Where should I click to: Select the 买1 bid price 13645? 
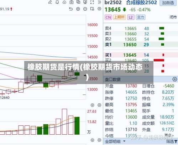coord(130,55)
